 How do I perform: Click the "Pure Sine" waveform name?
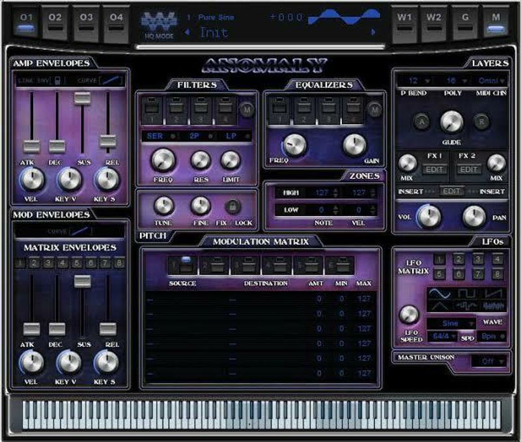[x=216, y=18]
